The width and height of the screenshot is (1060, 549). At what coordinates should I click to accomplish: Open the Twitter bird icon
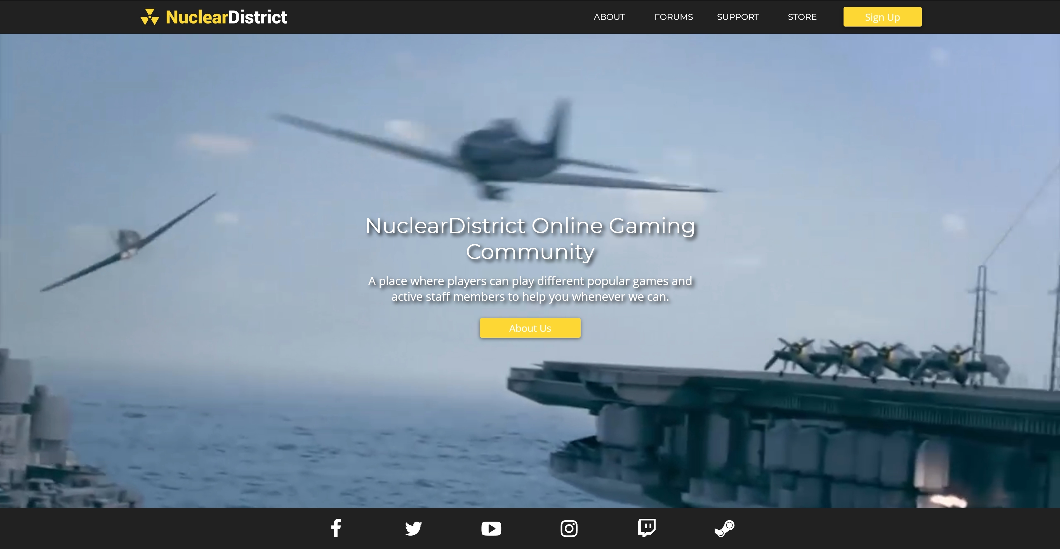click(414, 528)
